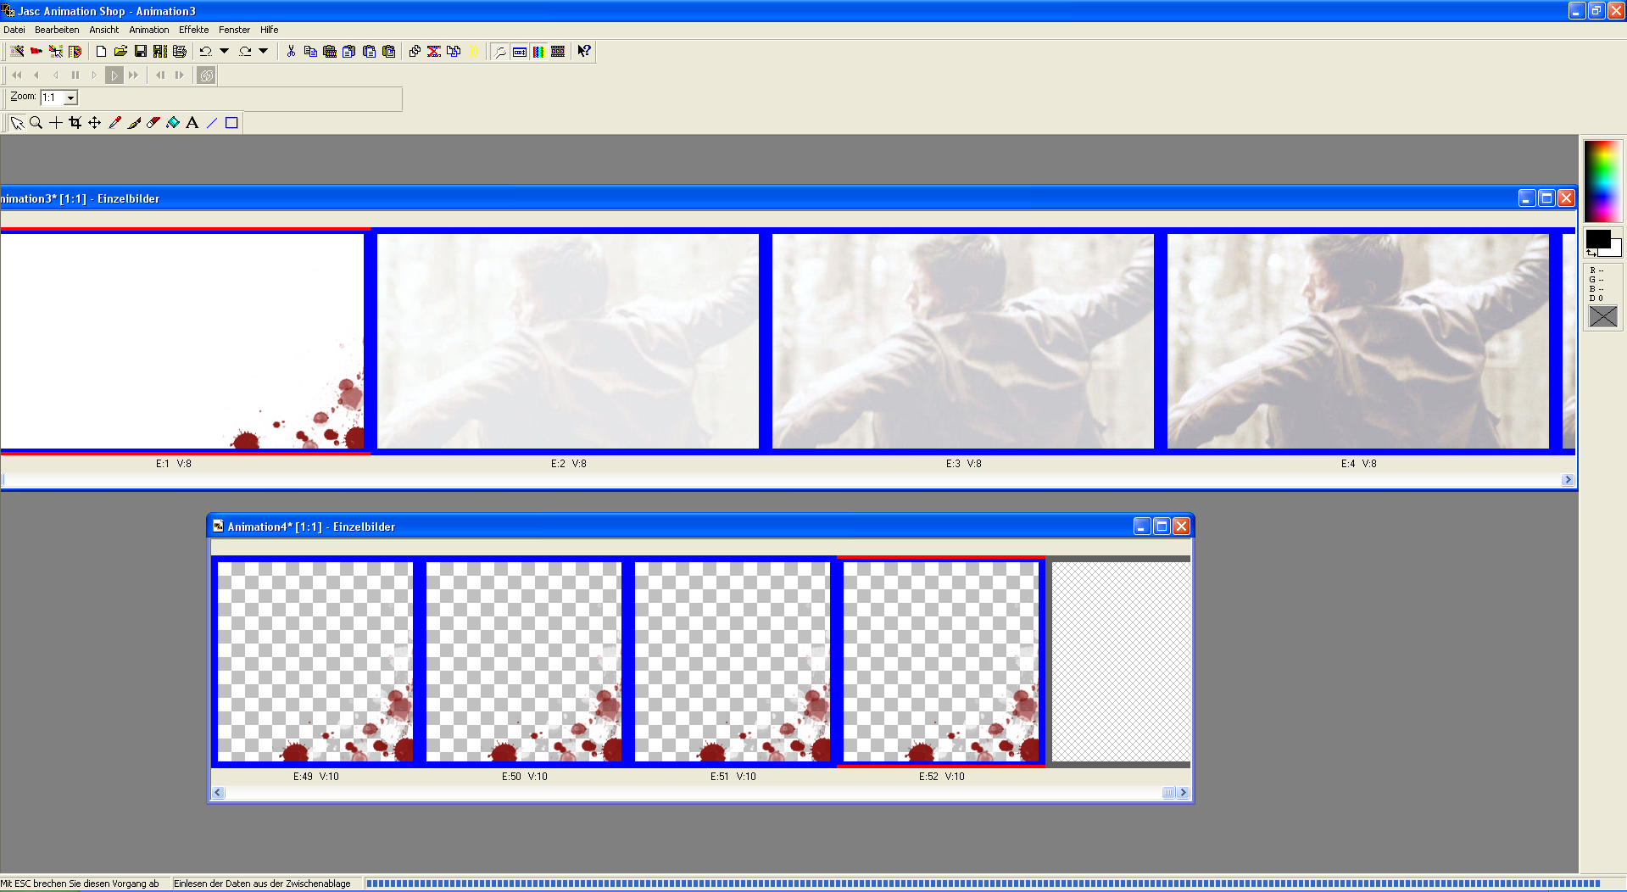Viewport: 1627px width, 892px height.
Task: Click the black foreground color swatch
Action: (1596, 239)
